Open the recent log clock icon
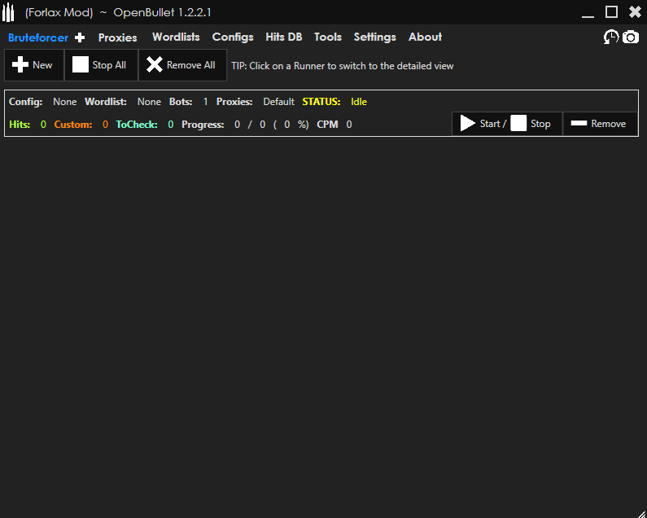 point(611,37)
